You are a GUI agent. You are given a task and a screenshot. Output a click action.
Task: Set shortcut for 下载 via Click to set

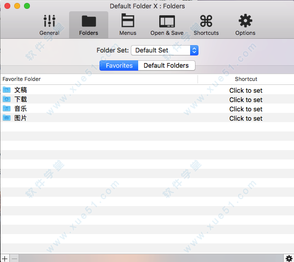coord(246,100)
